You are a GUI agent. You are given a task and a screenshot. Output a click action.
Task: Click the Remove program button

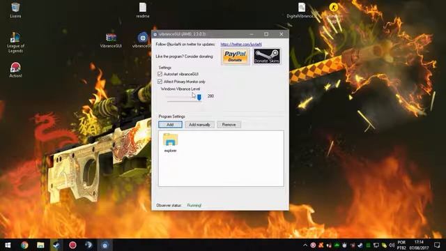click(229, 125)
